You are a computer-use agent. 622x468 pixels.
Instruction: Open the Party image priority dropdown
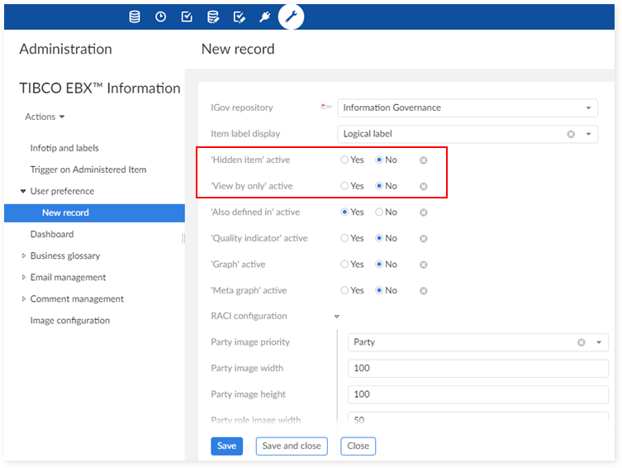tap(599, 342)
